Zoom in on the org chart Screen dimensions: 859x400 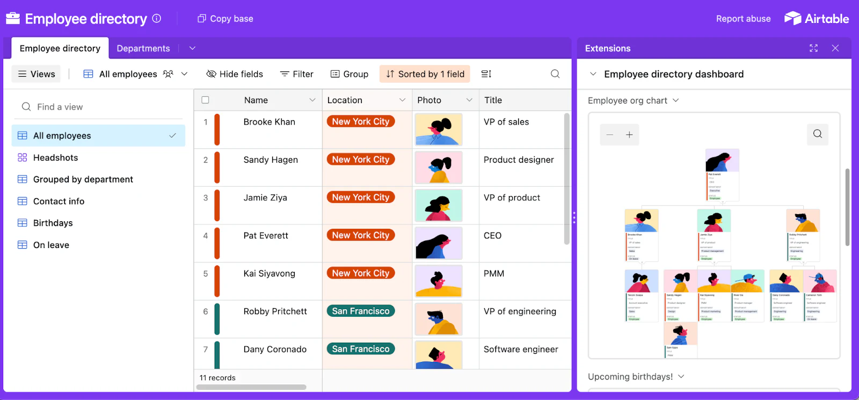point(629,135)
